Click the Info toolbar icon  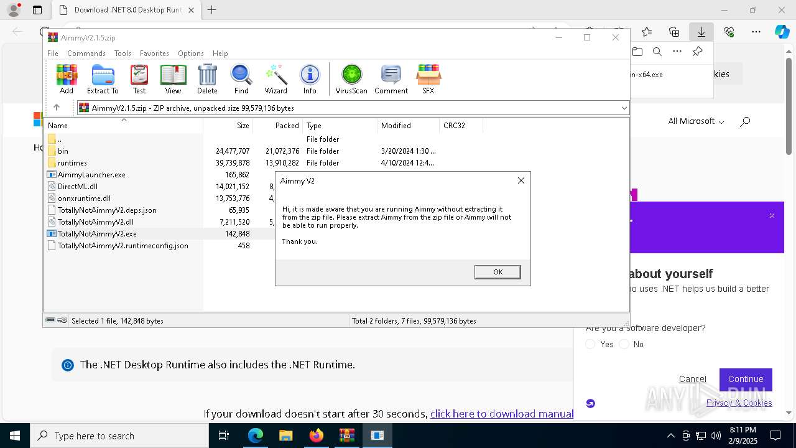click(x=310, y=79)
